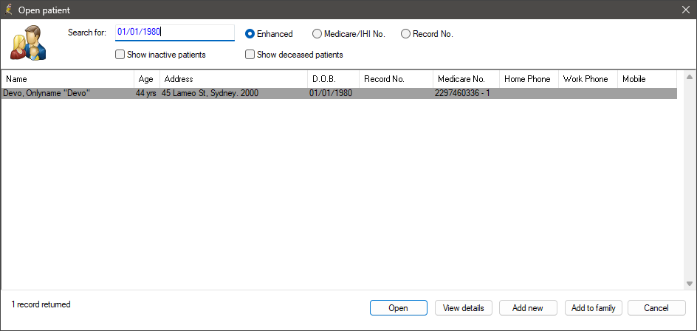The image size is (697, 331).
Task: Click the app icon in title bar
Action: [8, 10]
